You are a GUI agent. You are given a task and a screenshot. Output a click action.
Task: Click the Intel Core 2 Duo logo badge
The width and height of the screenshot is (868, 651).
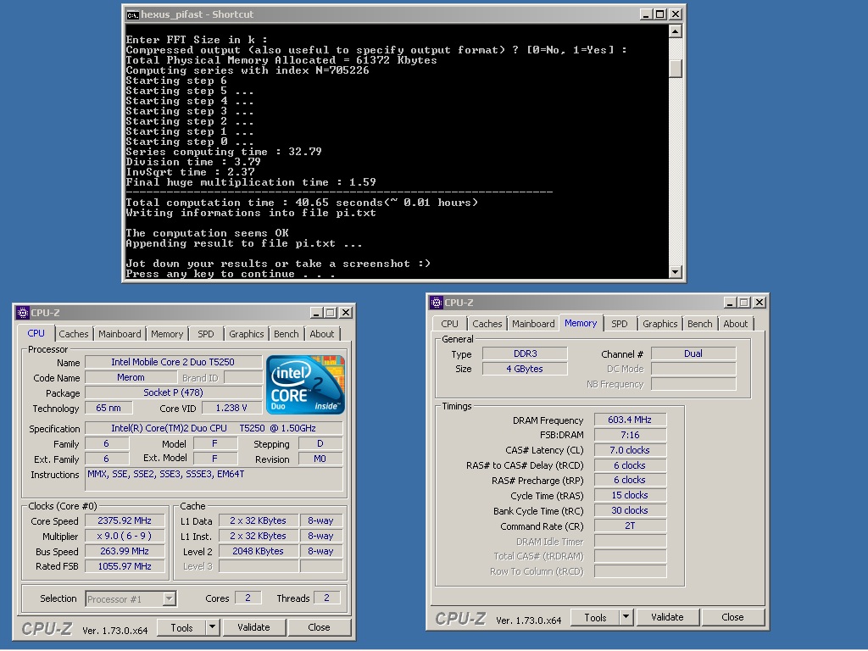[x=305, y=385]
